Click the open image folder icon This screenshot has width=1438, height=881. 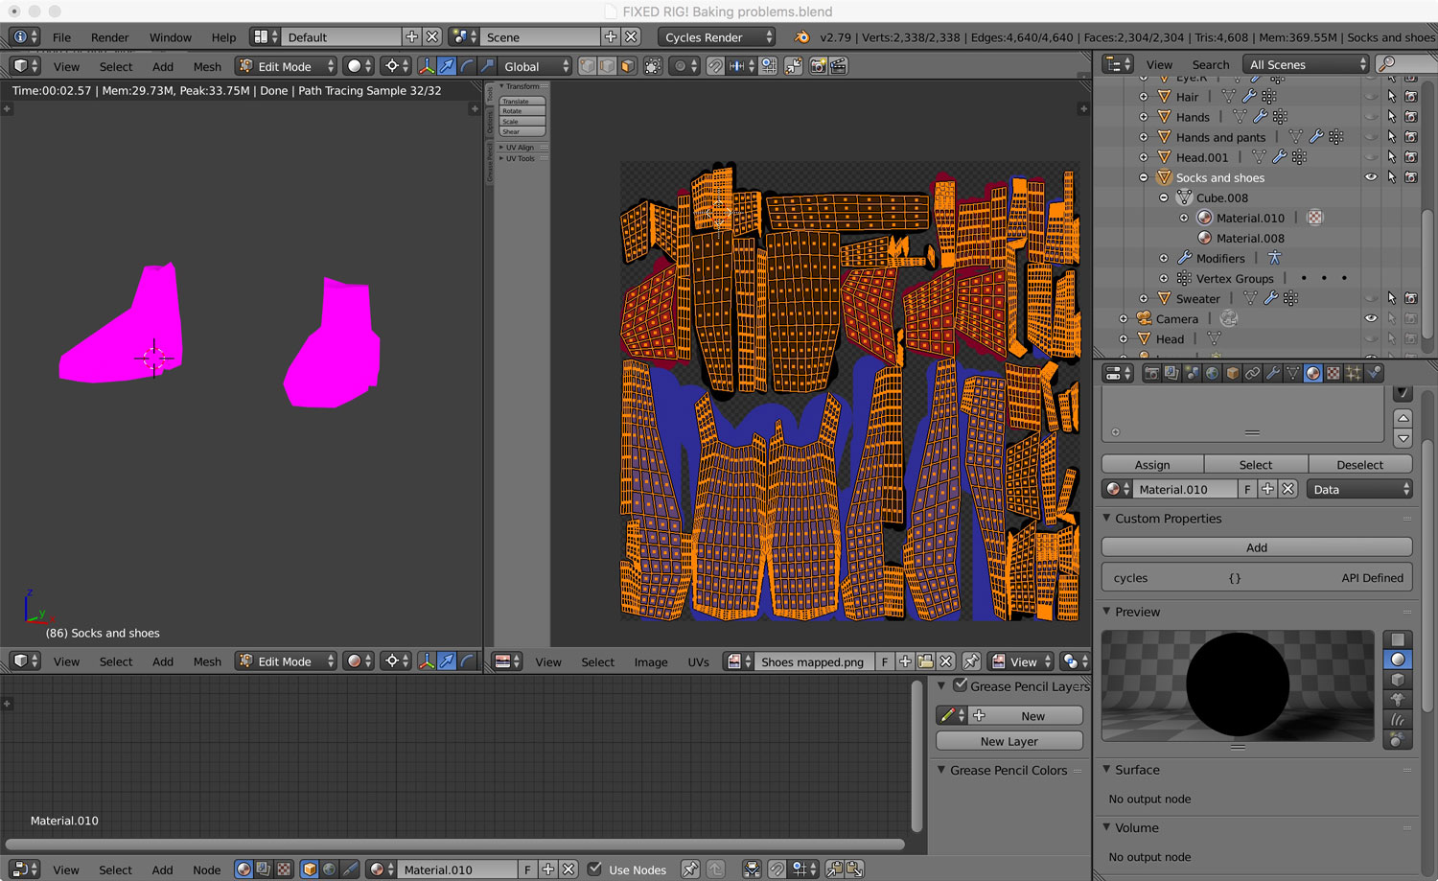click(925, 662)
